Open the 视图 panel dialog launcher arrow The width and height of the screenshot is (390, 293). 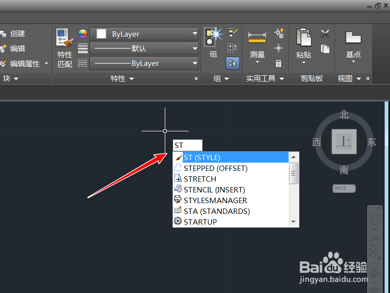pyautogui.click(x=368, y=78)
